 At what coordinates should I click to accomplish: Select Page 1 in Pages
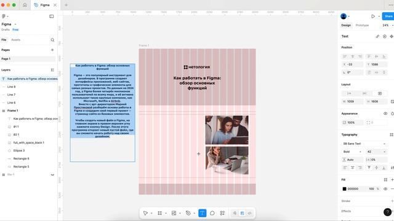point(28,59)
